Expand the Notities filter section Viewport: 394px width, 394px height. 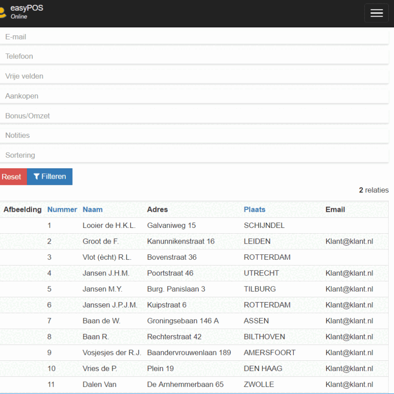194,135
